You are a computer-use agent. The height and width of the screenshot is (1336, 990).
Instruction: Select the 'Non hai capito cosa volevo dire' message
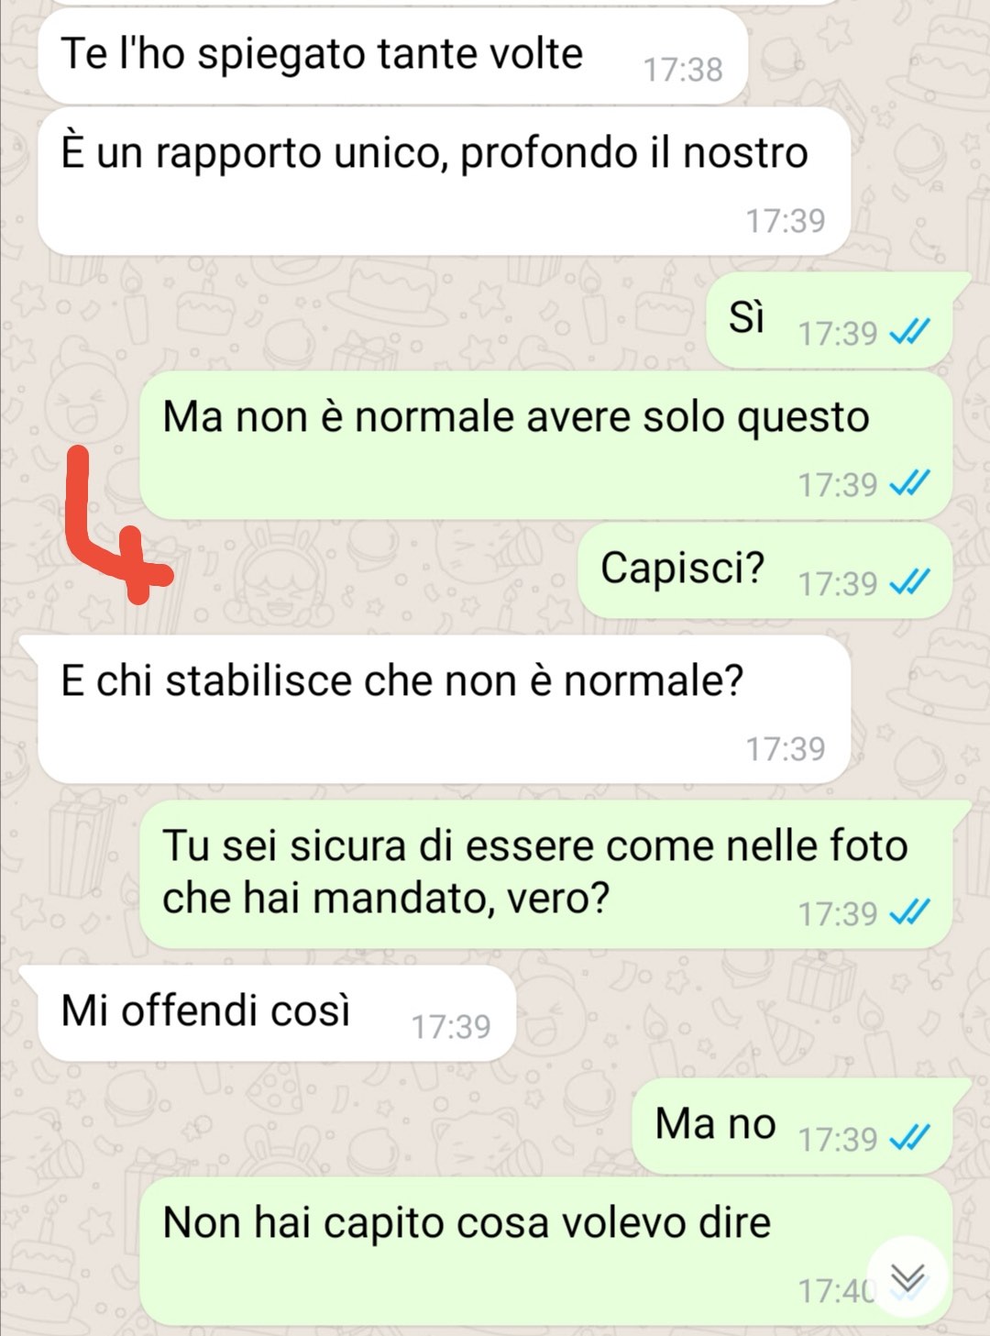click(x=545, y=1252)
